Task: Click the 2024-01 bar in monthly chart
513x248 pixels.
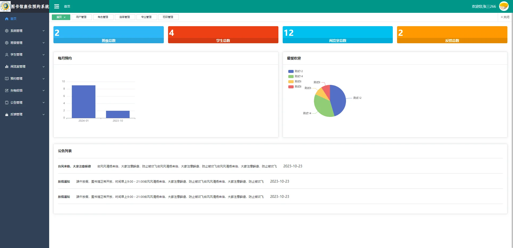Action: (84, 102)
